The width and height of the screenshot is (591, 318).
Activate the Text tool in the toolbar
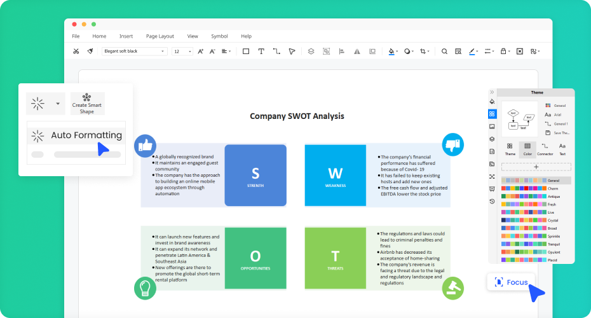tap(261, 52)
